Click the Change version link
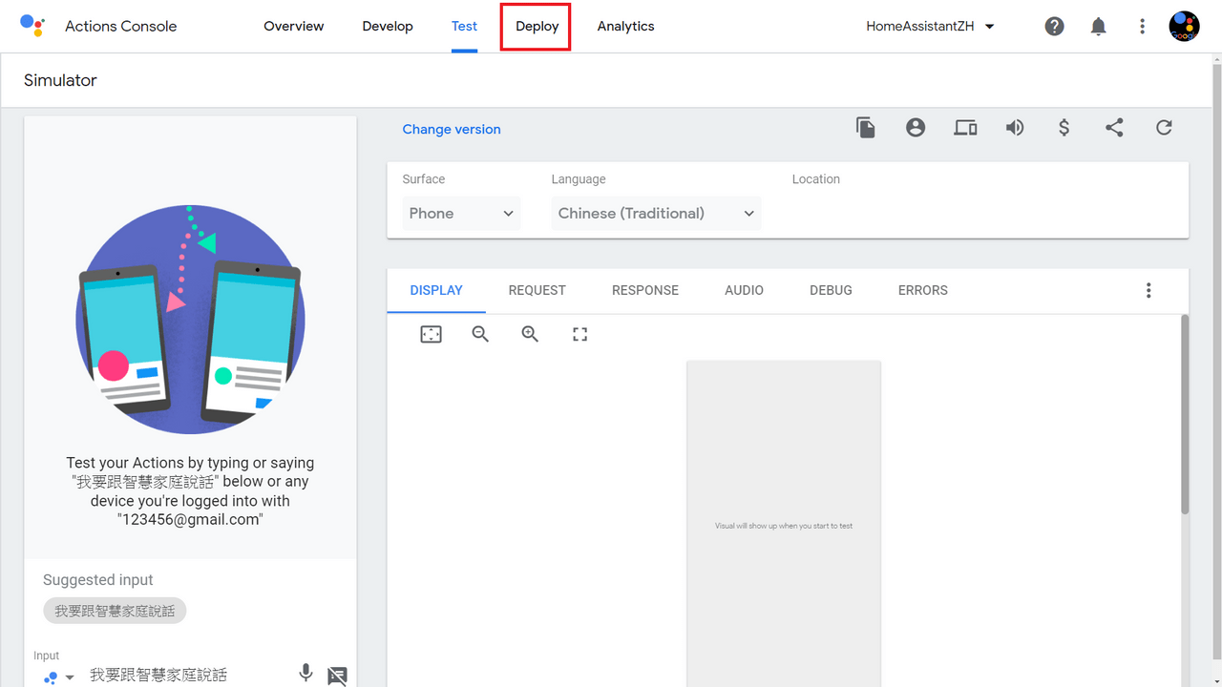This screenshot has height=687, width=1222. (452, 129)
